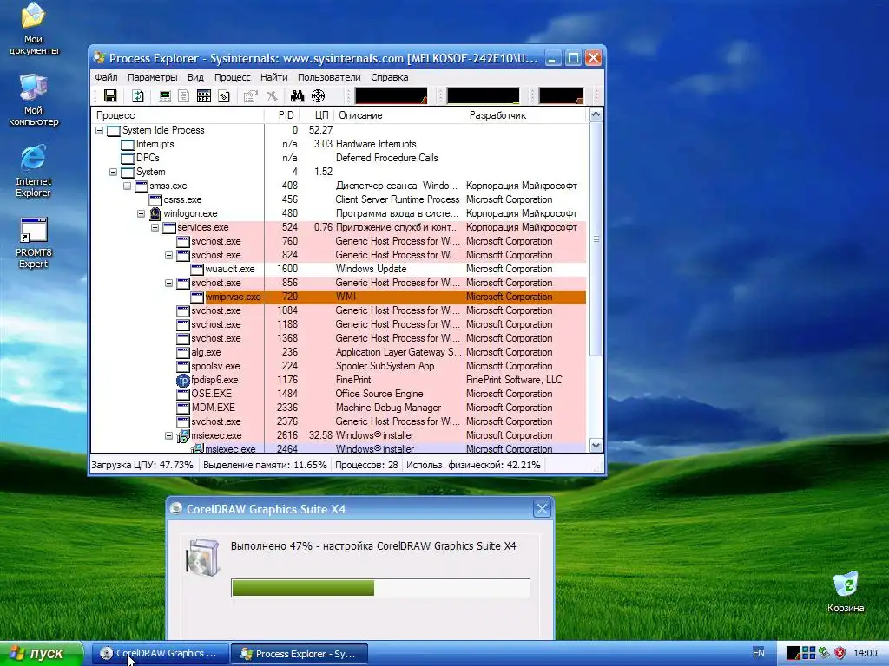The width and height of the screenshot is (889, 666).
Task: Select the Interrupts row
Action: click(339, 144)
